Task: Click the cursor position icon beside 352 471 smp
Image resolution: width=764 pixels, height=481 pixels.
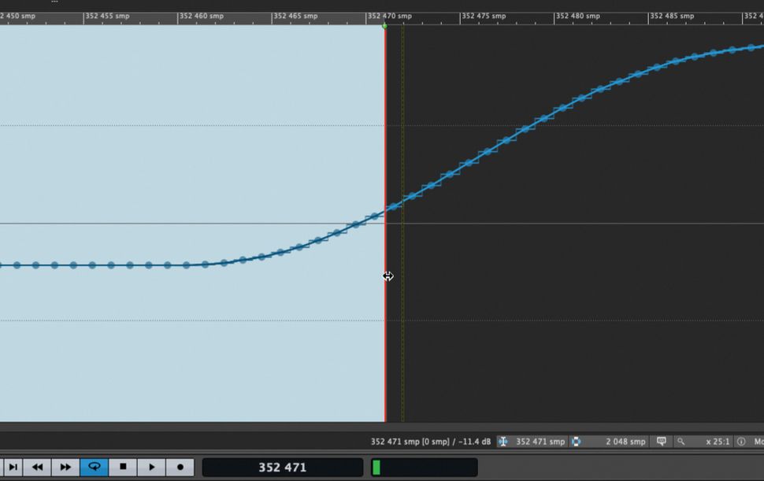Action: click(x=503, y=442)
